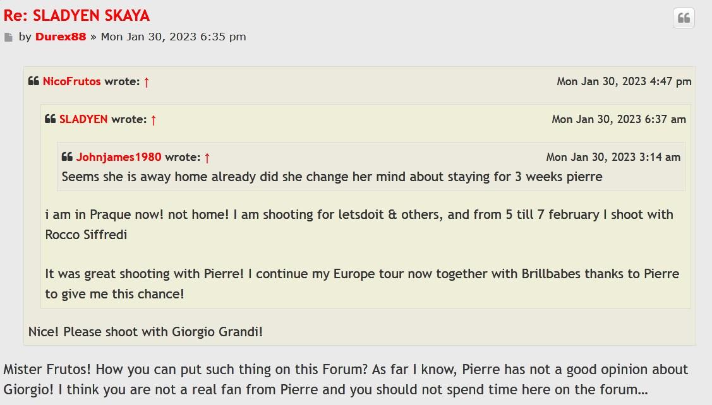Open Durex88's user profile
The width and height of the screenshot is (712, 405).
[x=61, y=37]
